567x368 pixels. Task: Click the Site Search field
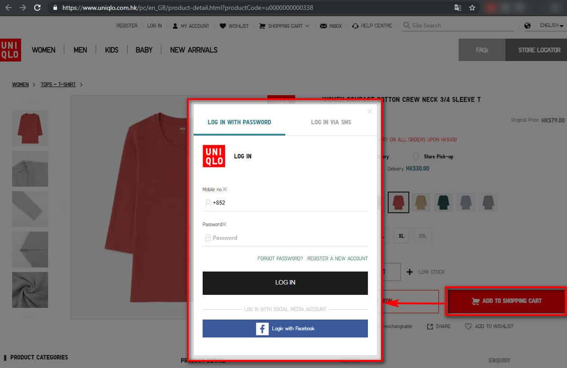pos(458,26)
